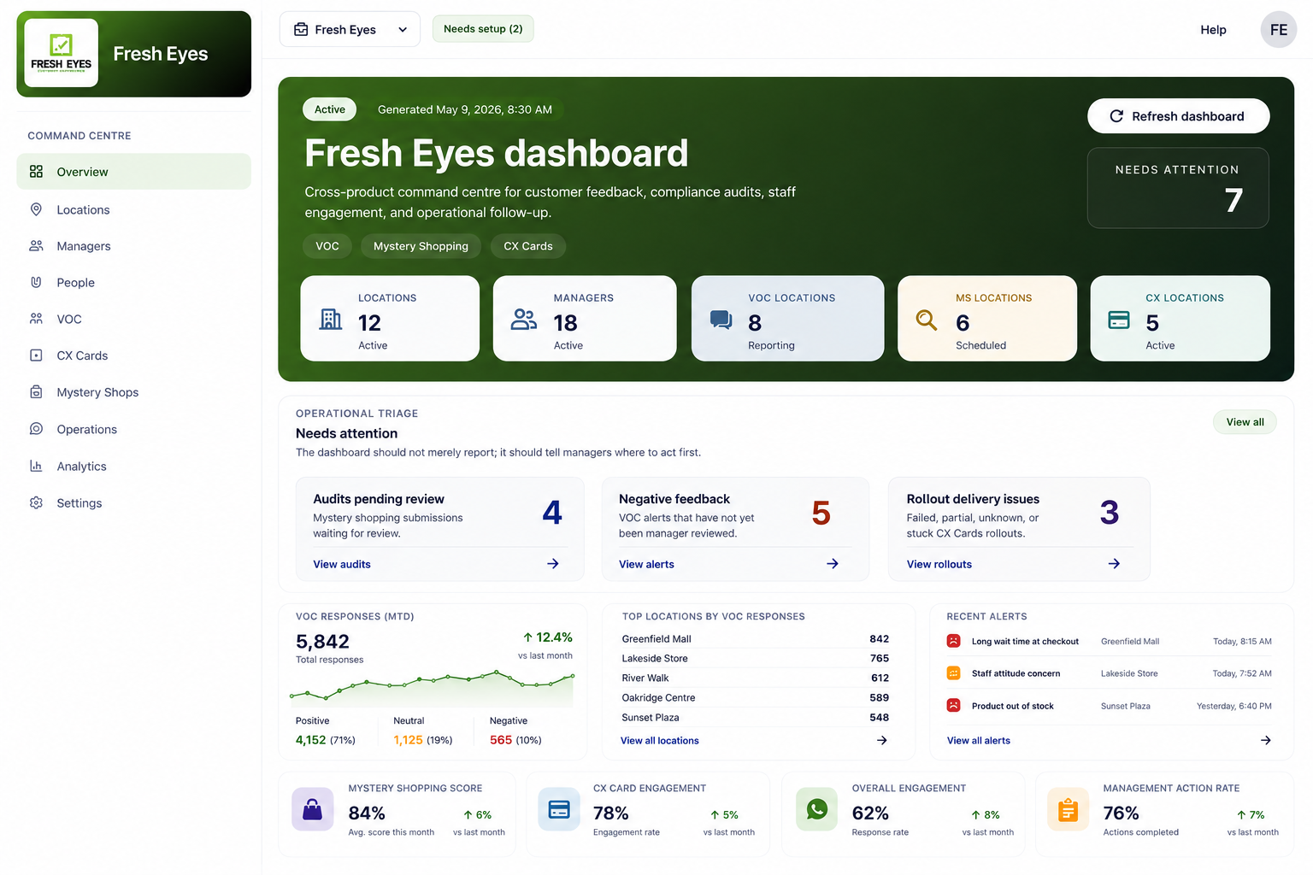Click the building icon in Locations card
The image size is (1313, 875).
point(331,319)
